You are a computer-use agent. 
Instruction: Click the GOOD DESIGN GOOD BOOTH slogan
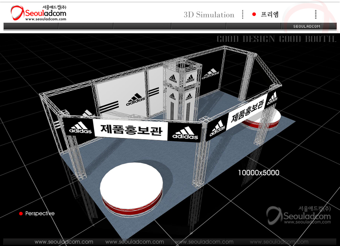(276, 39)
